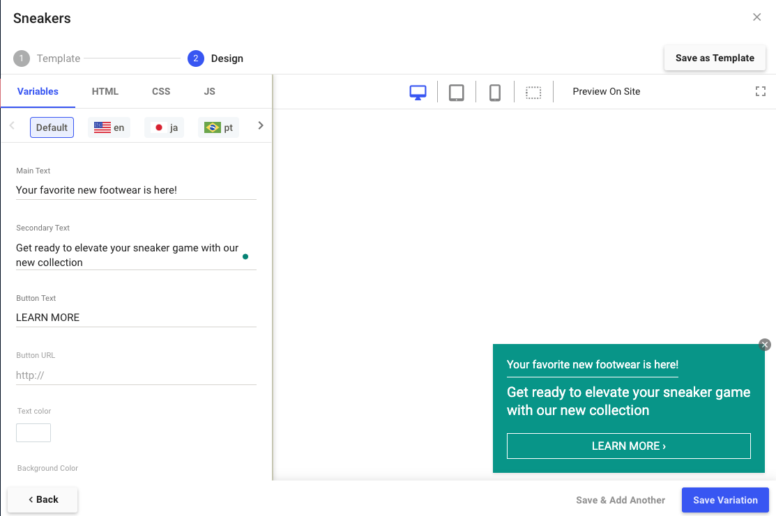The image size is (776, 516).
Task: Switch to mobile phone preview icon
Action: [x=495, y=92]
